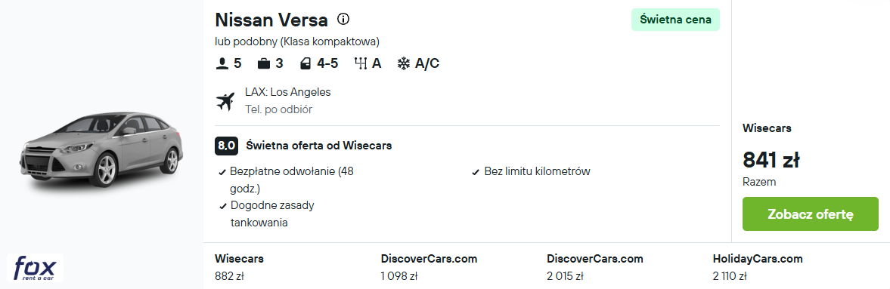Click the LAX: Los Angeles location text
Image resolution: width=890 pixels, height=289 pixels.
(x=288, y=92)
